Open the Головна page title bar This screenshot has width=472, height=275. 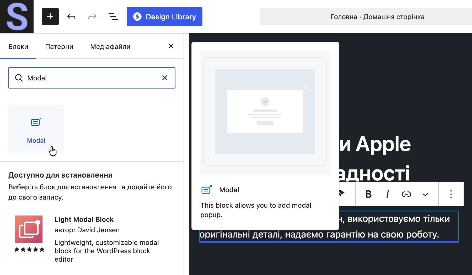pos(366,16)
